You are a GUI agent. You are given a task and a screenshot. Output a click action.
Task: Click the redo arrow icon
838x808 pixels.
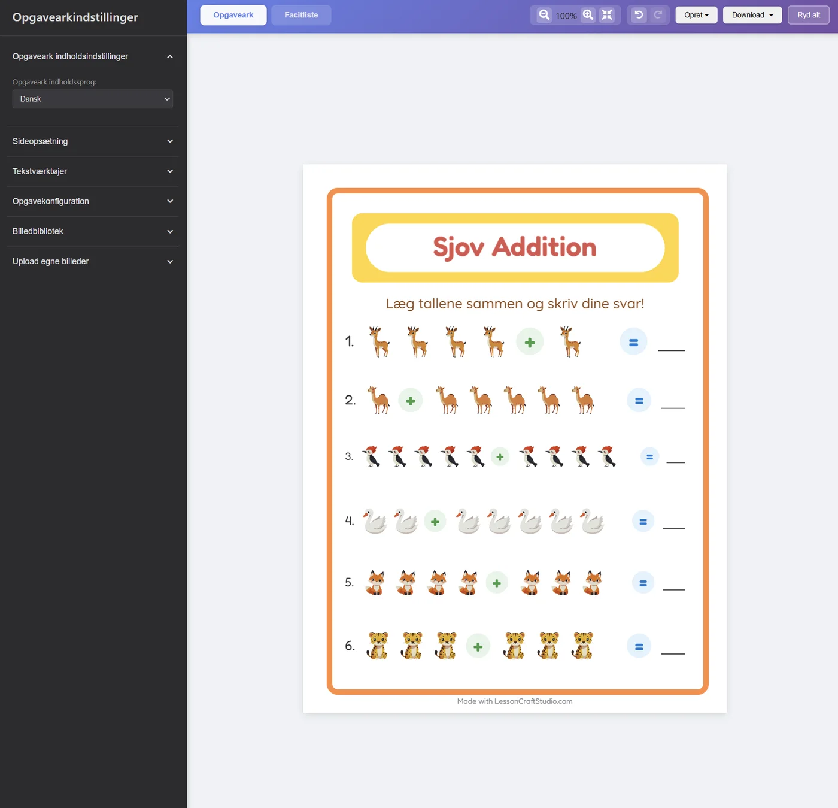coord(658,15)
